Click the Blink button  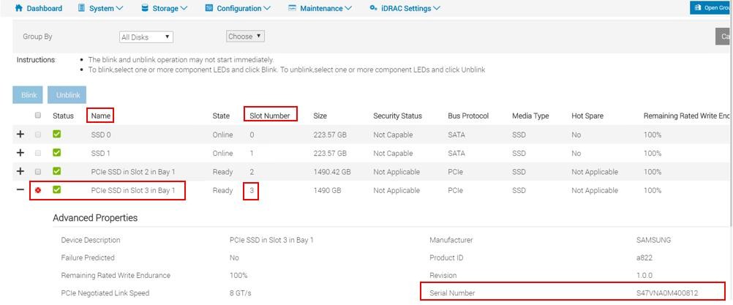tap(29, 95)
